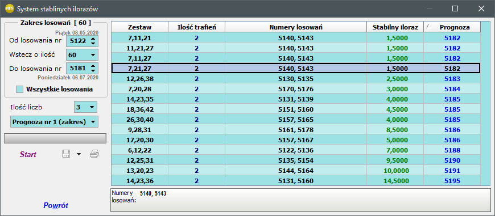Click the forecast value 5183
495x216 pixels.
coord(452,79)
